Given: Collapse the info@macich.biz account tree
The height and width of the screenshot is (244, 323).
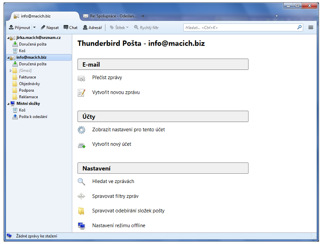Looking at the screenshot, I should click(x=8, y=57).
